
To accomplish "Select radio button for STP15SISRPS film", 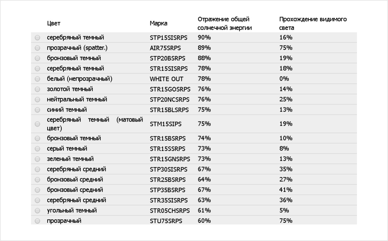I will coord(37,38).
